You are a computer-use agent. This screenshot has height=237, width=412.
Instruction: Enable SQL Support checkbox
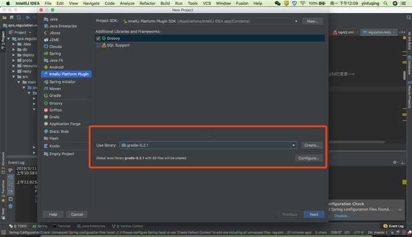(98, 45)
